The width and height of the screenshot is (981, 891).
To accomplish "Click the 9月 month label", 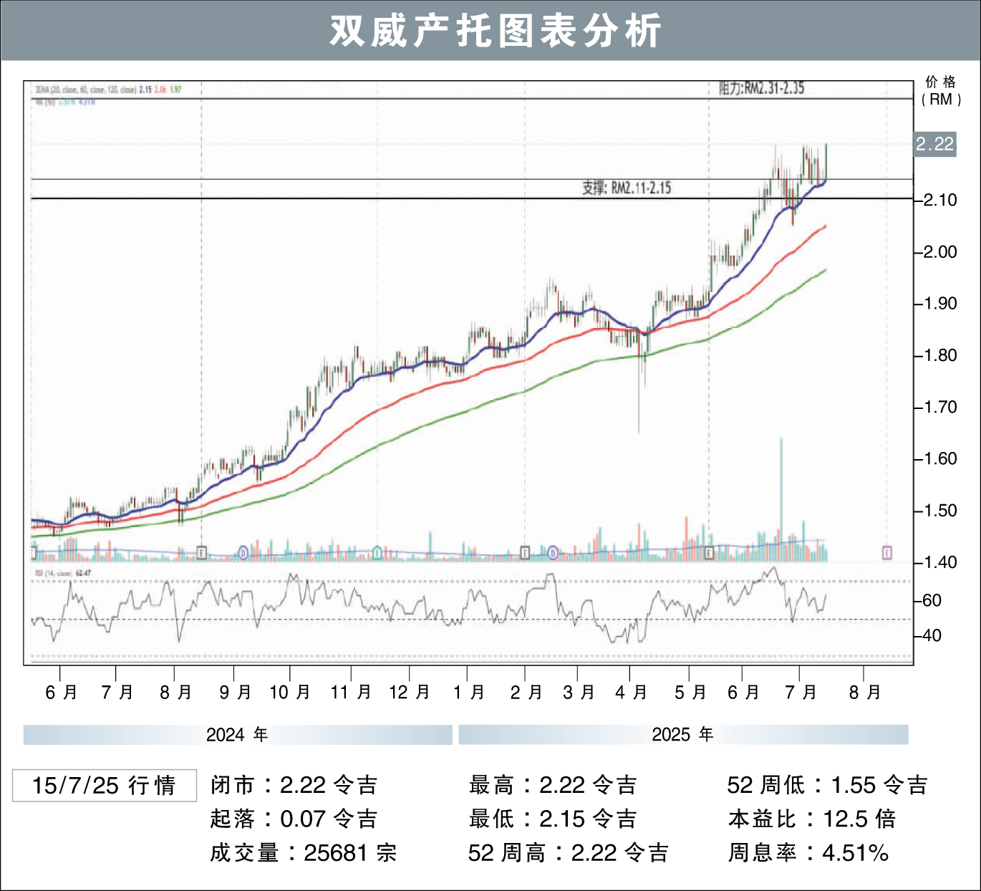I will tap(235, 693).
